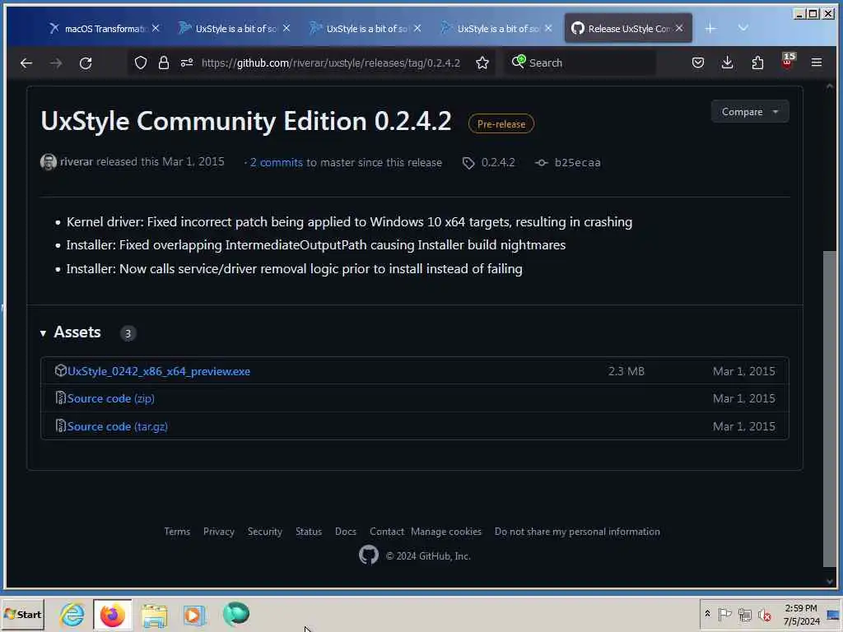The image size is (843, 632).
Task: Open the Pocket save icon
Action: click(x=698, y=63)
